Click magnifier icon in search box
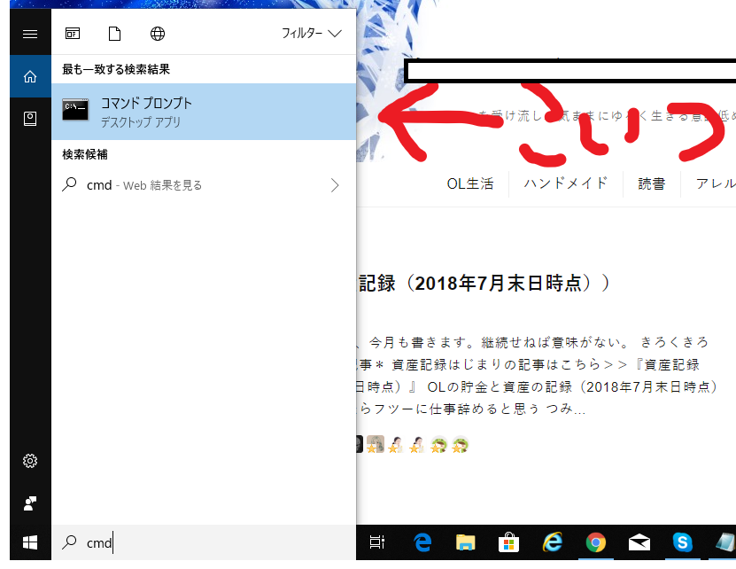Screen dimensions: 736x569 tap(69, 542)
